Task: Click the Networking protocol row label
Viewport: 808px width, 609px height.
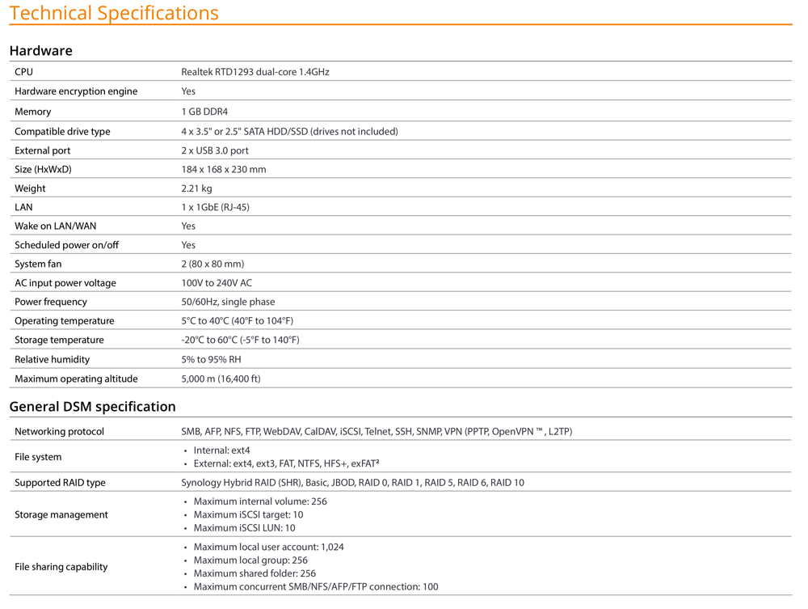Action: pyautogui.click(x=59, y=431)
